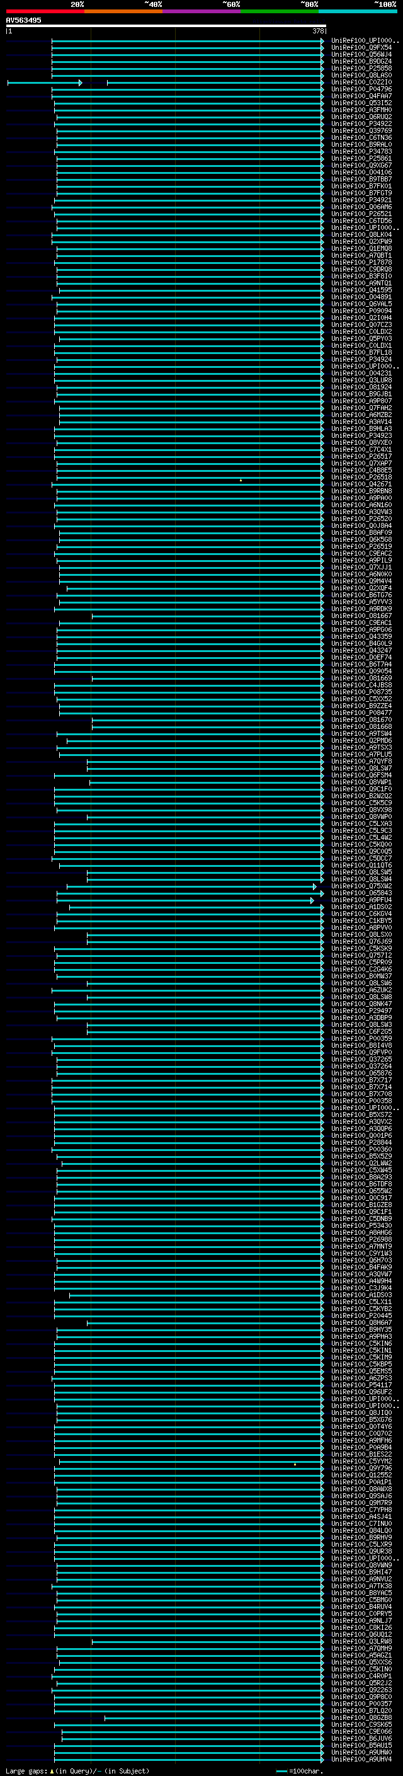Screen dimensions: 403x1776
Task: Click hit label UniRef100_O65843
Action: pyautogui.click(x=361, y=893)
